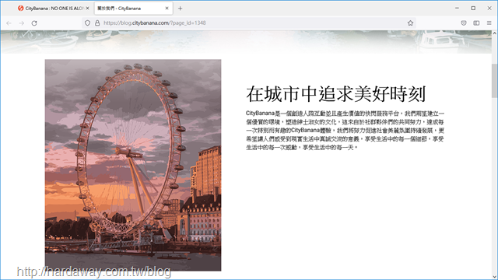Click the scrollbar down arrow
498x280 pixels.
(495, 277)
